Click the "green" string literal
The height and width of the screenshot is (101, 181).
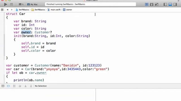tap(101, 69)
